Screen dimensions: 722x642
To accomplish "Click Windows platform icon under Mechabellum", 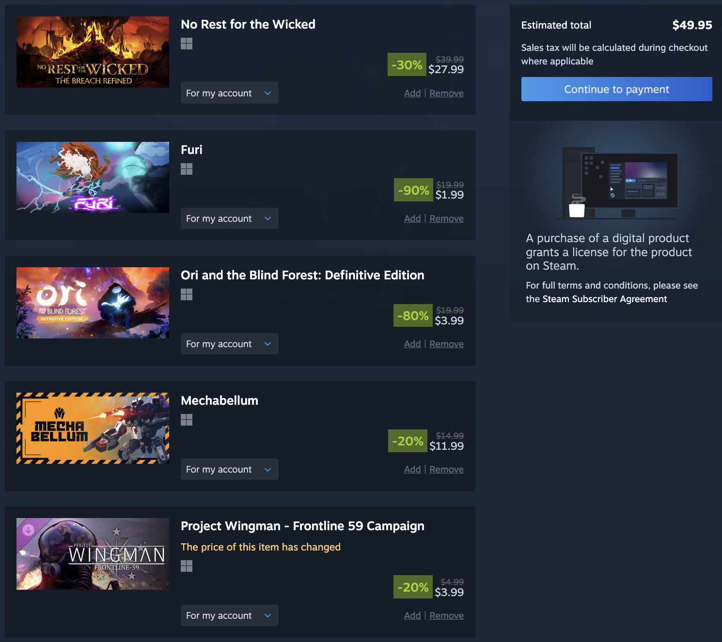I will tap(187, 420).
